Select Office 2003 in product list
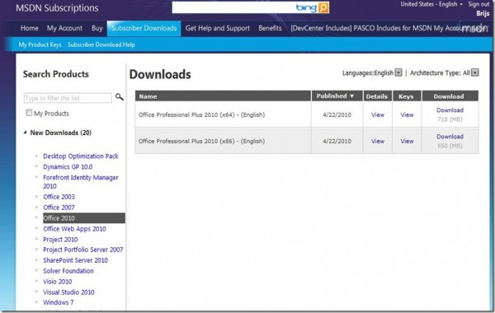 click(x=59, y=197)
